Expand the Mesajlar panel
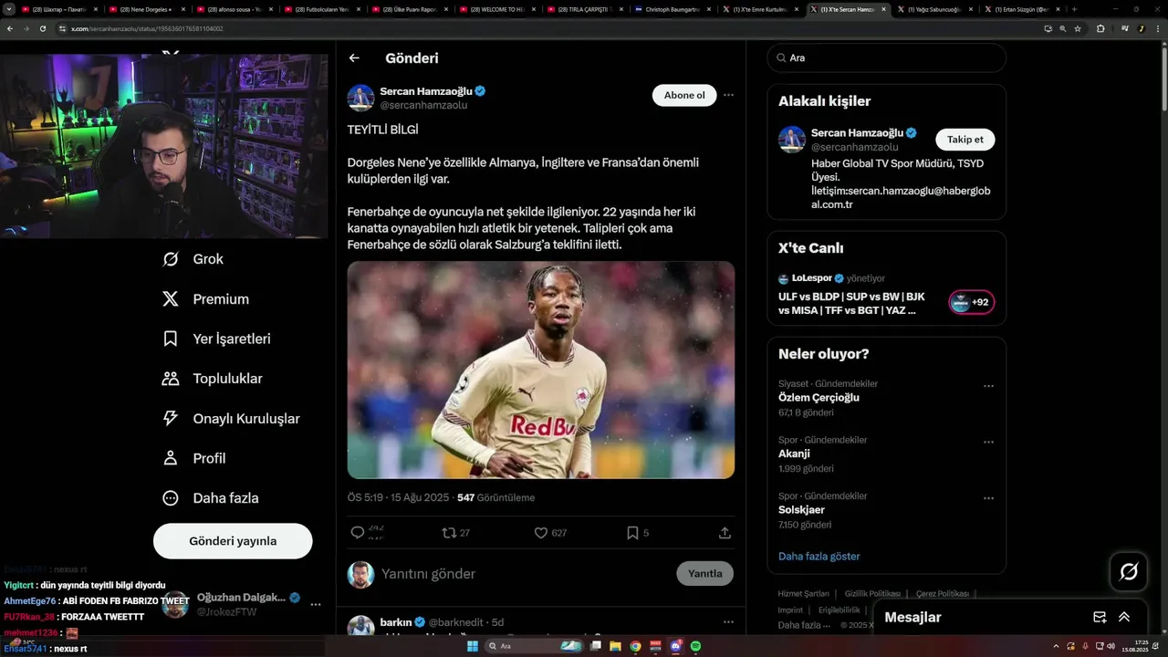 point(1124,618)
